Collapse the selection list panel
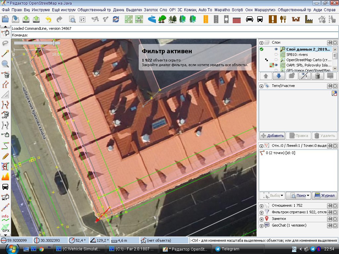Image resolution: width=339 pixels, height=254 pixels. (x=262, y=146)
